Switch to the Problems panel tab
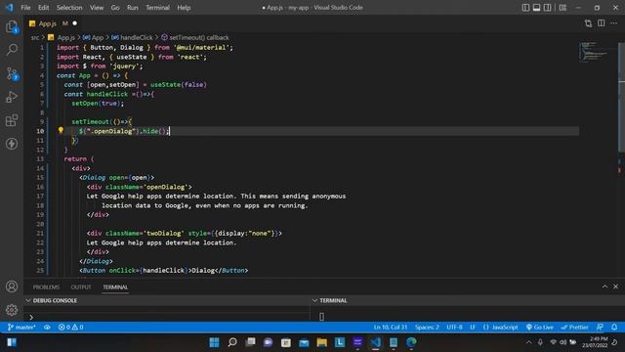The height and width of the screenshot is (352, 625). point(46,286)
